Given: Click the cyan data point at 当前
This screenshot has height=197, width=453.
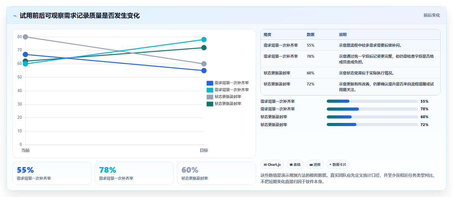Looking at the screenshot, I should 26,64.
